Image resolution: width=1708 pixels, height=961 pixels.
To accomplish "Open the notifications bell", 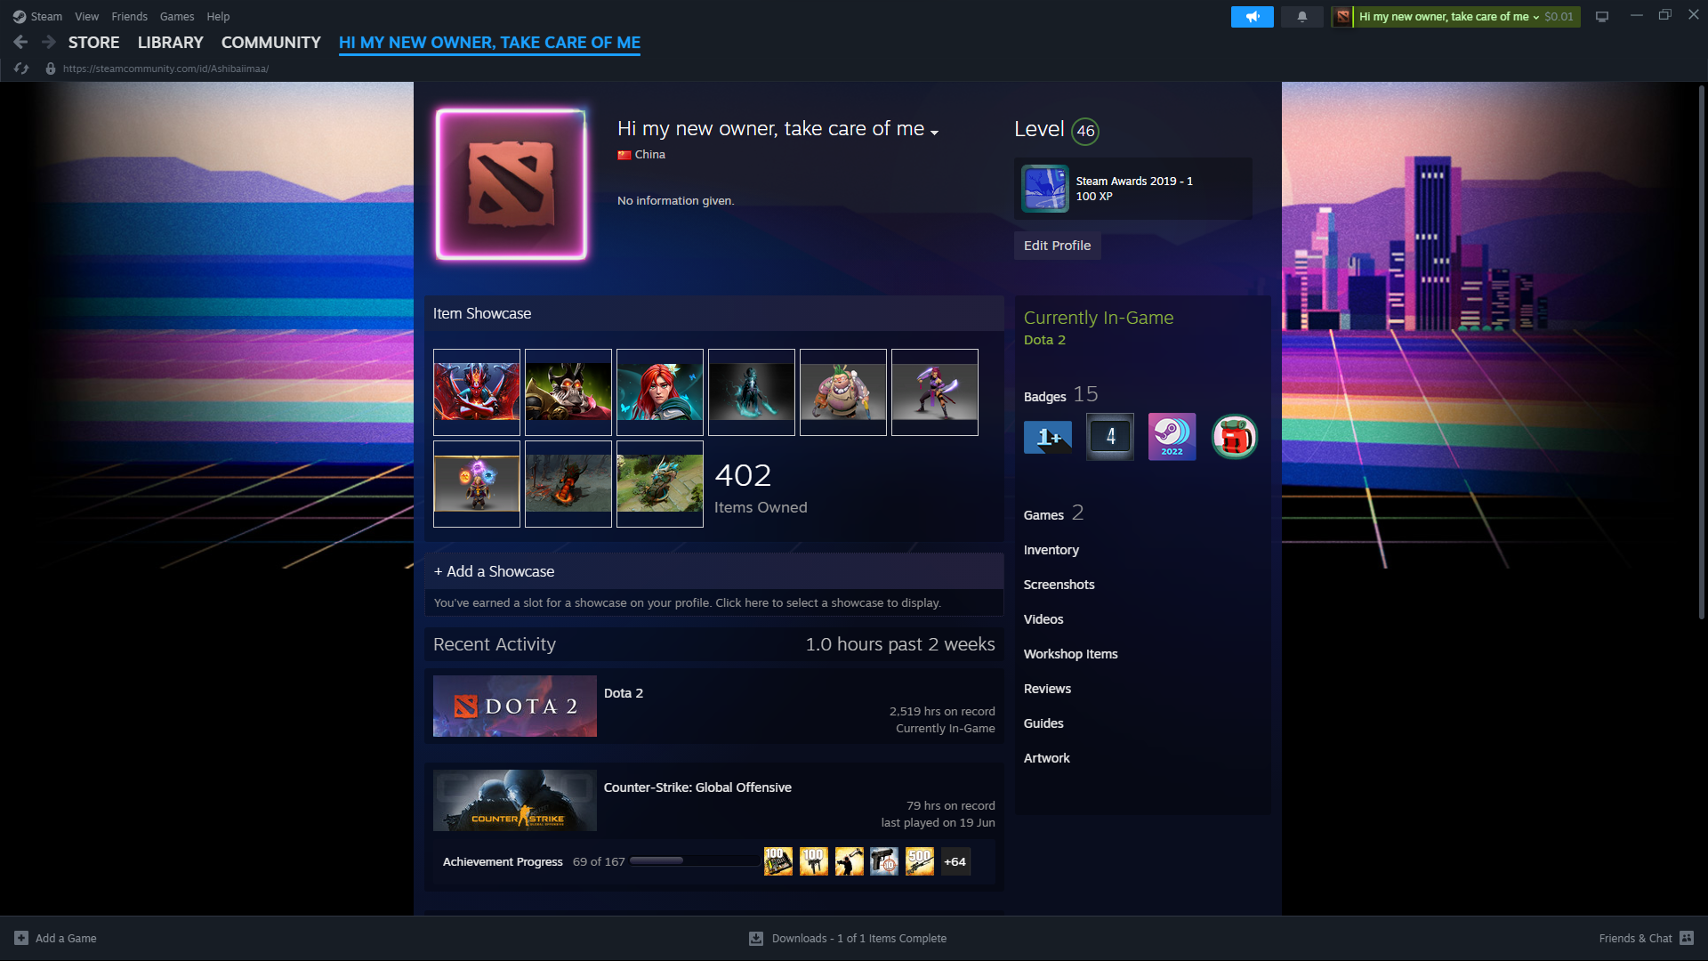I will pos(1302,17).
